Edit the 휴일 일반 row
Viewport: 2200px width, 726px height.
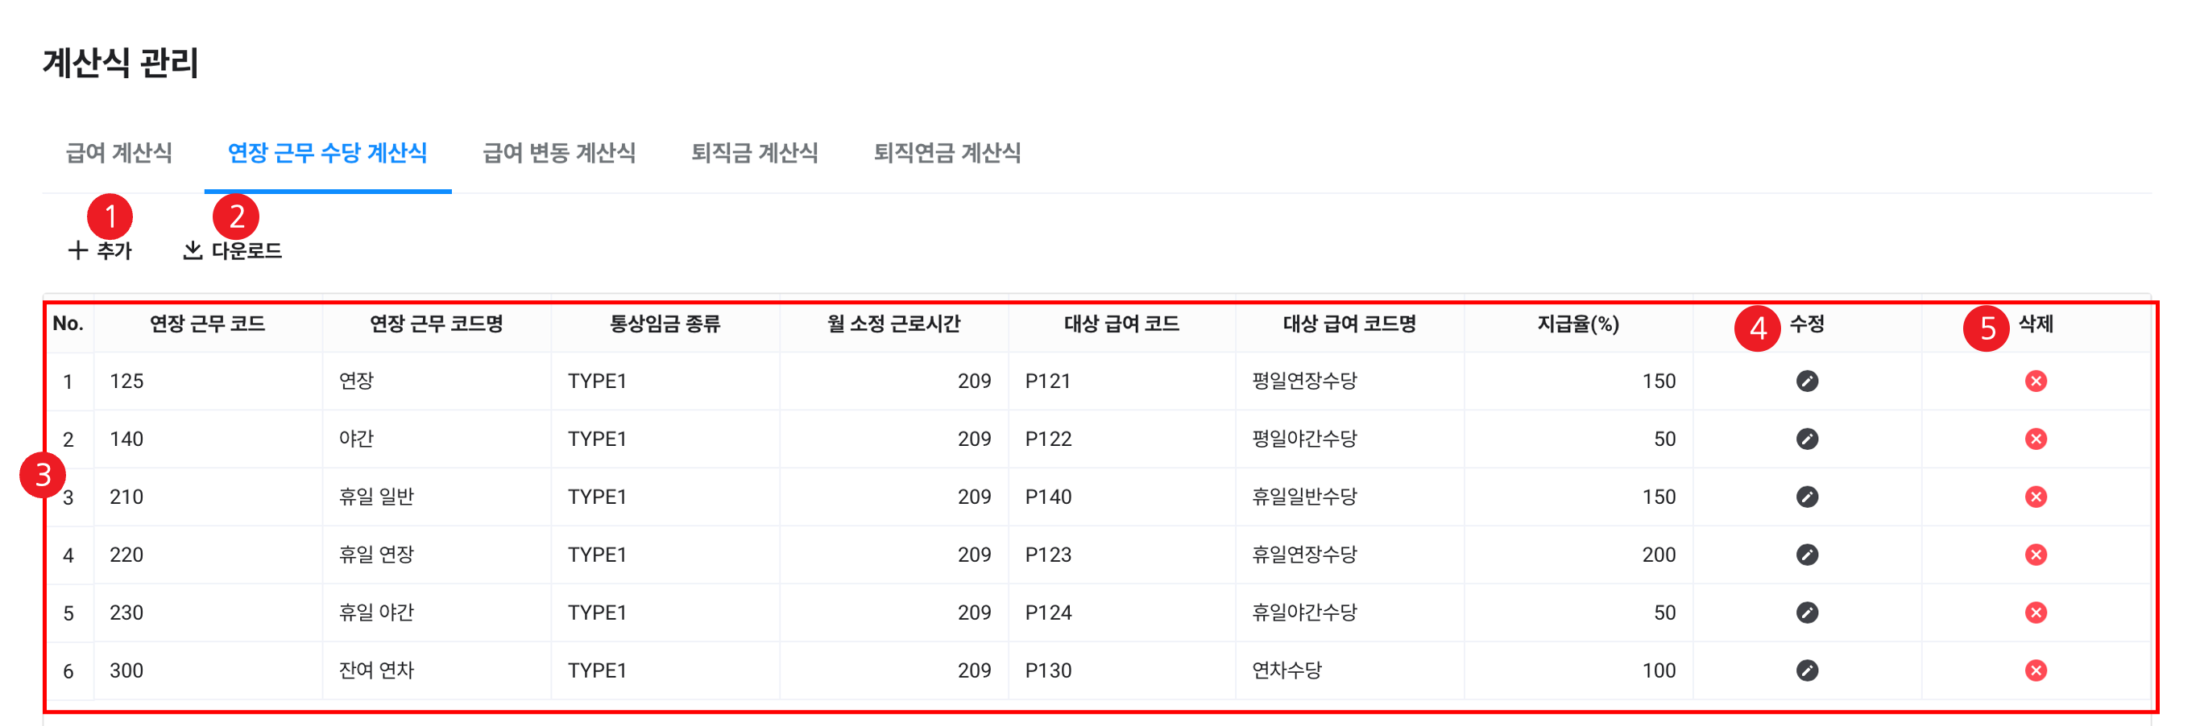tap(1806, 497)
